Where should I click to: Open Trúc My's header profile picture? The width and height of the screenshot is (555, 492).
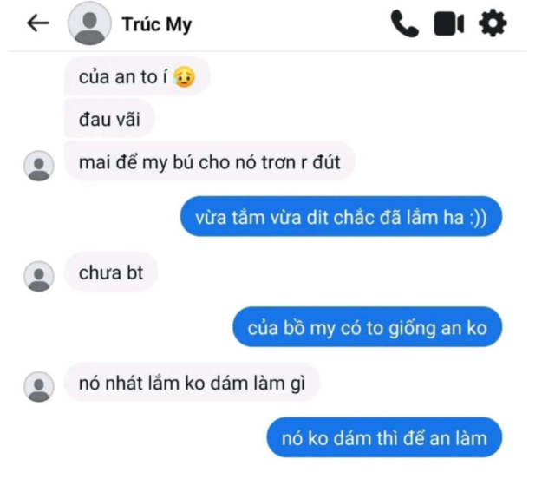click(x=89, y=23)
